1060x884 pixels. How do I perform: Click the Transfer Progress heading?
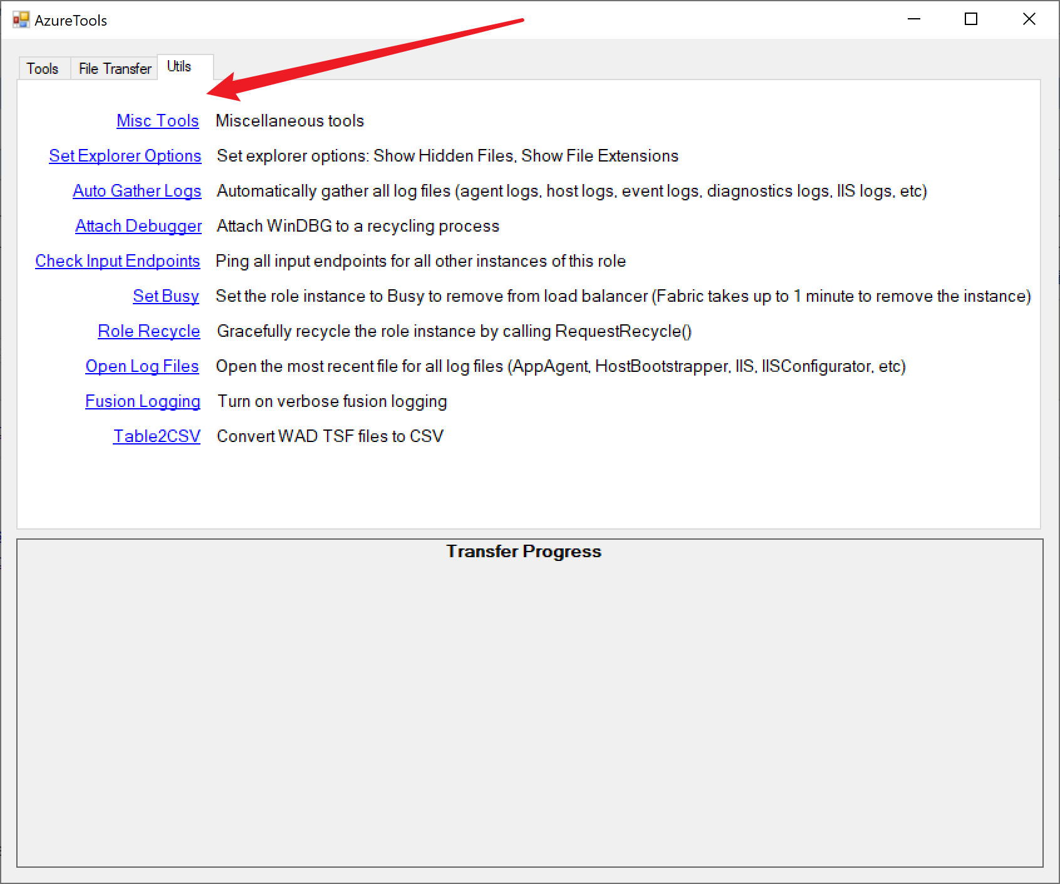(524, 552)
